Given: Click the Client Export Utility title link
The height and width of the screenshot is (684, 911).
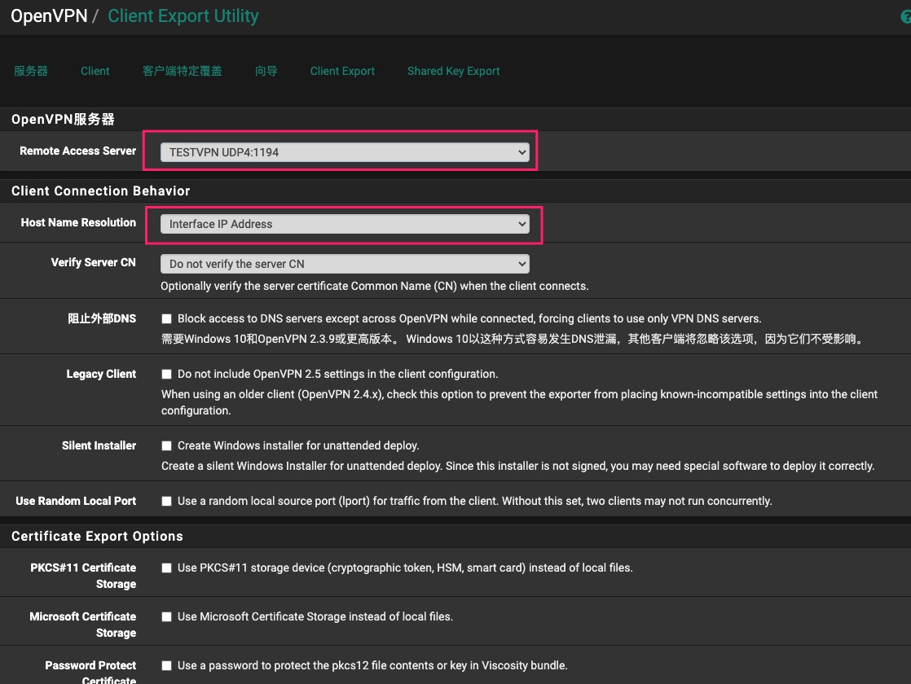Looking at the screenshot, I should [183, 16].
